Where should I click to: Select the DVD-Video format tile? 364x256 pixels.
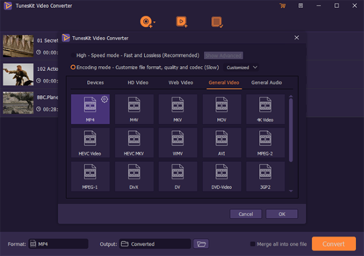tap(221, 176)
